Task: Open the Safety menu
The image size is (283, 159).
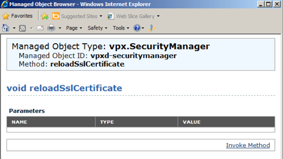Action: tap(97, 28)
